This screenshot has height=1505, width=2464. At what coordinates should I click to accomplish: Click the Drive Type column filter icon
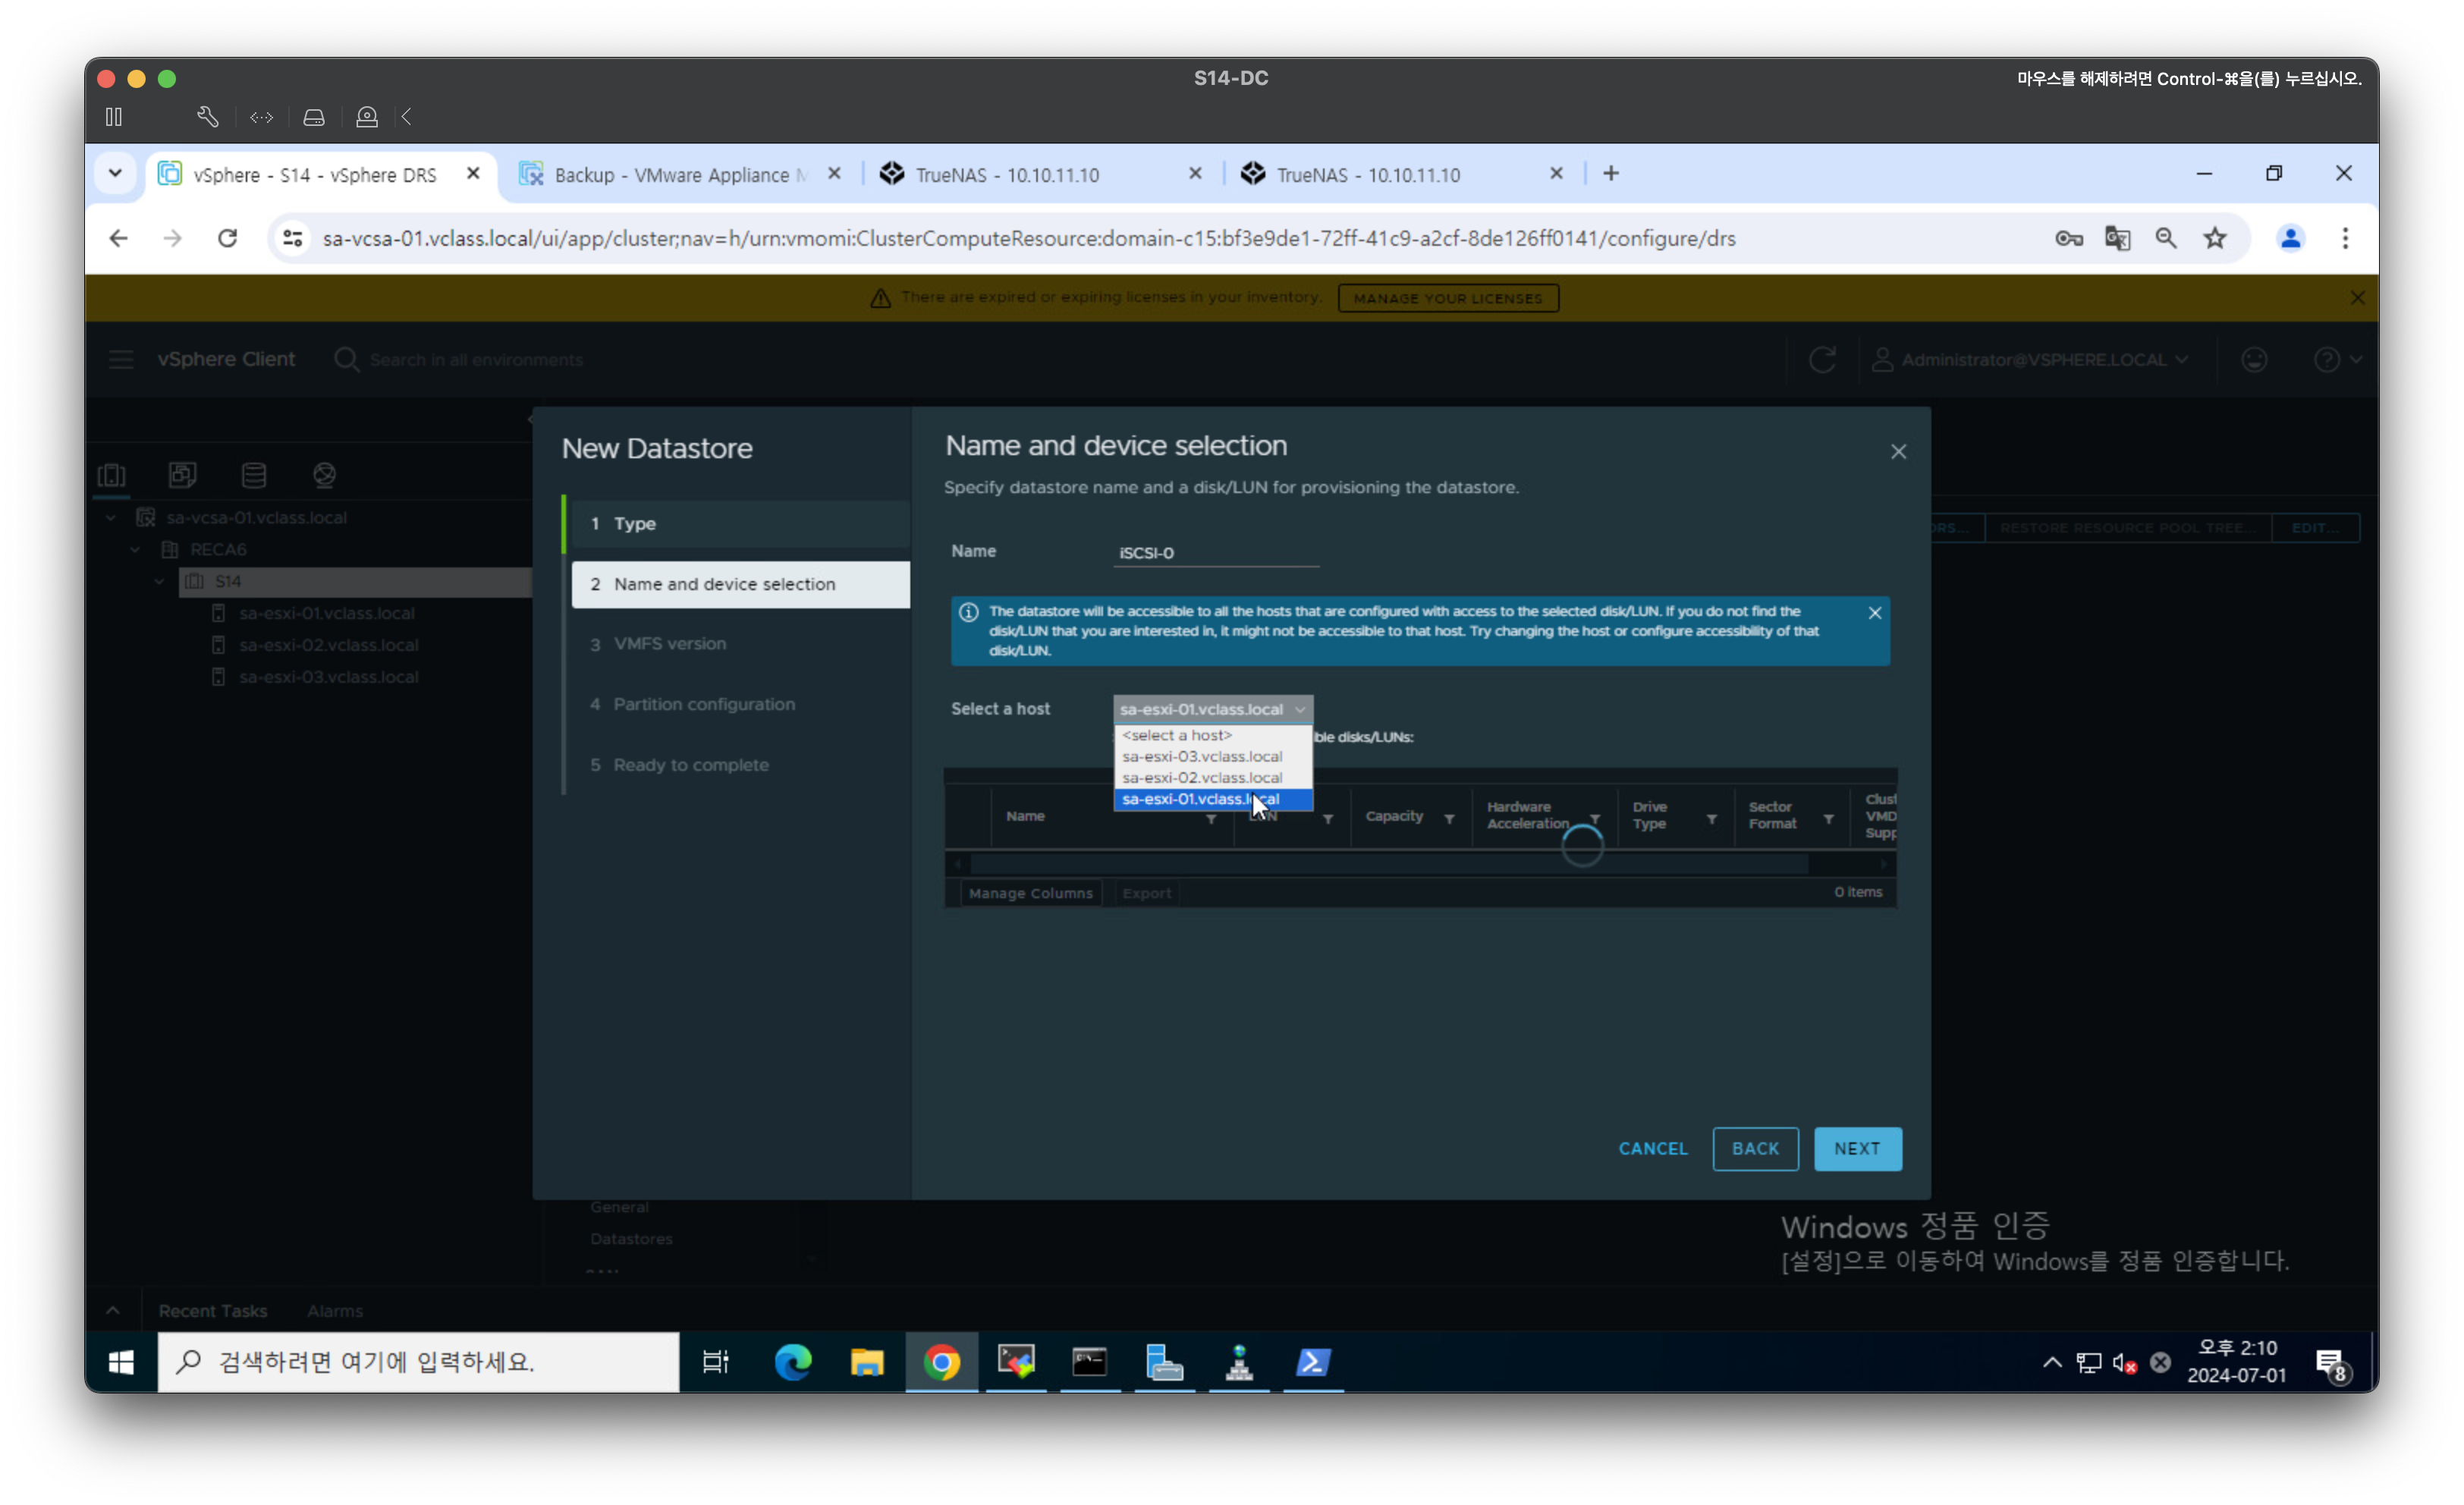click(x=1712, y=820)
